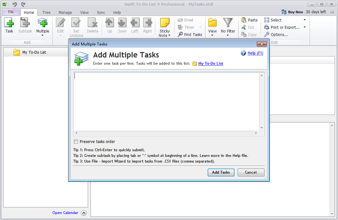Click the Task add icon
This screenshot has height=220, width=338.
point(9,22)
